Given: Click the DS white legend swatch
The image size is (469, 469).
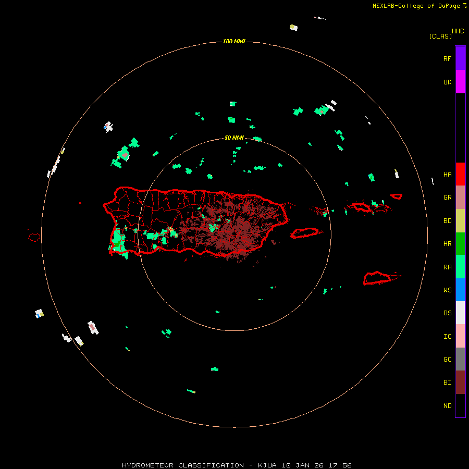Looking at the screenshot, I should (x=460, y=313).
